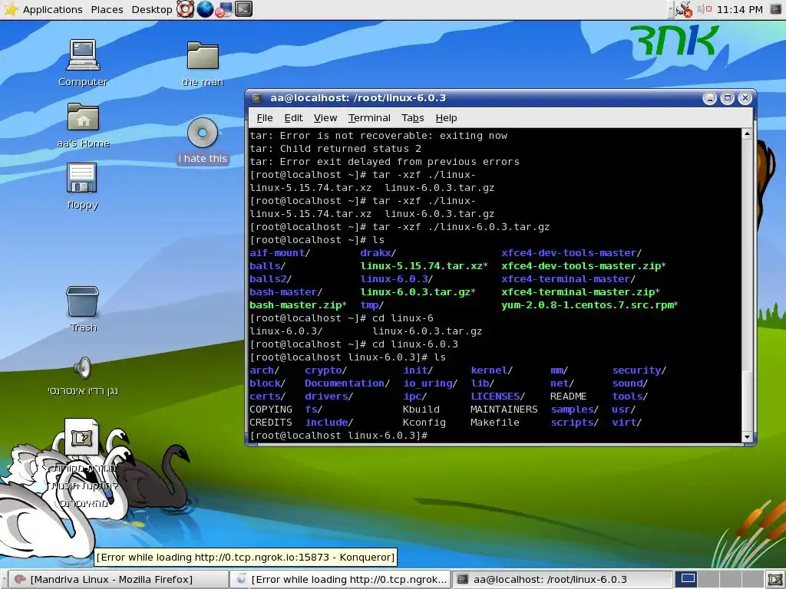
Task: Click 'MAINTAINERS' in the terminal listing
Action: click(x=504, y=410)
